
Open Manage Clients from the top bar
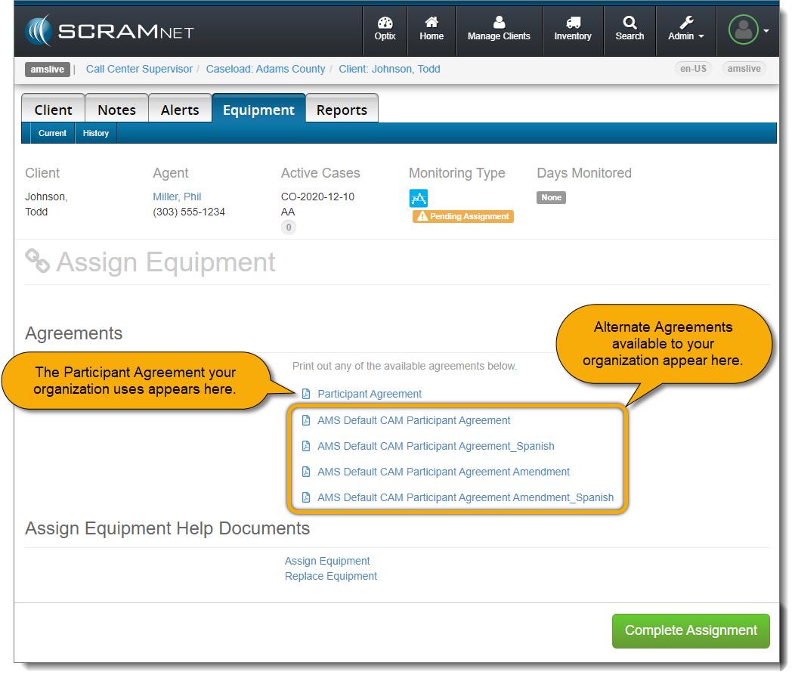tap(499, 29)
